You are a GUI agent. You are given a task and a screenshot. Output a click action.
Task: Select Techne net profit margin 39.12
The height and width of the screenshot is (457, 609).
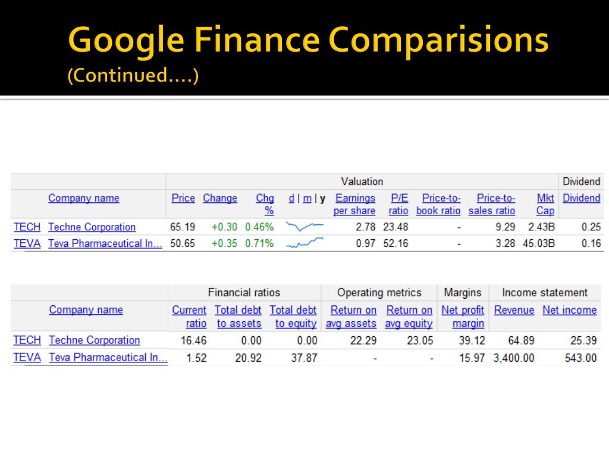tap(472, 341)
